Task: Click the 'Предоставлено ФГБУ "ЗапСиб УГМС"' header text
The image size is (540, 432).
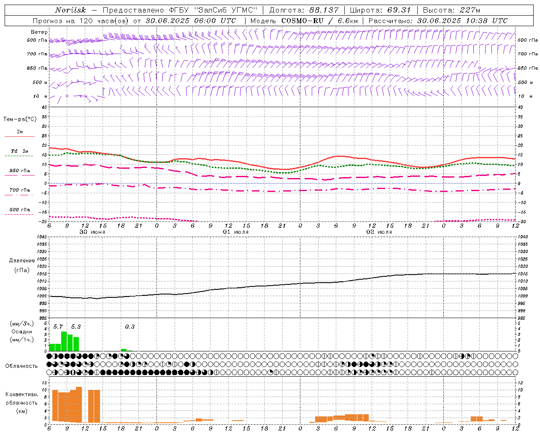Action: tap(180, 10)
